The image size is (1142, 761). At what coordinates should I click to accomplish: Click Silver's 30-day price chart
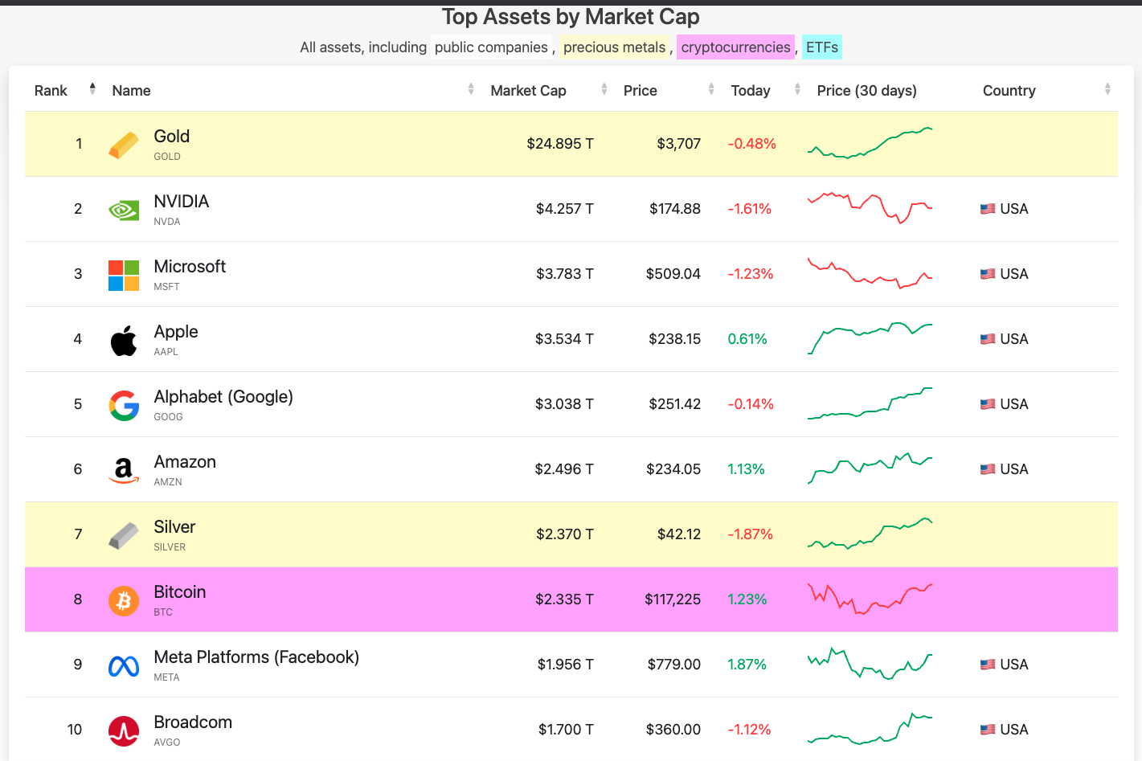click(x=870, y=534)
